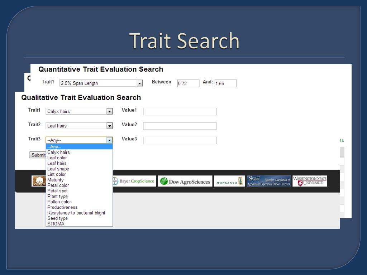Select Leaf hairs from the Trait3 list
This screenshot has height=275, width=367.
(x=79, y=163)
